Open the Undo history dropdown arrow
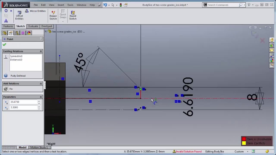The height and width of the screenshot is (155, 276). click(109, 5)
